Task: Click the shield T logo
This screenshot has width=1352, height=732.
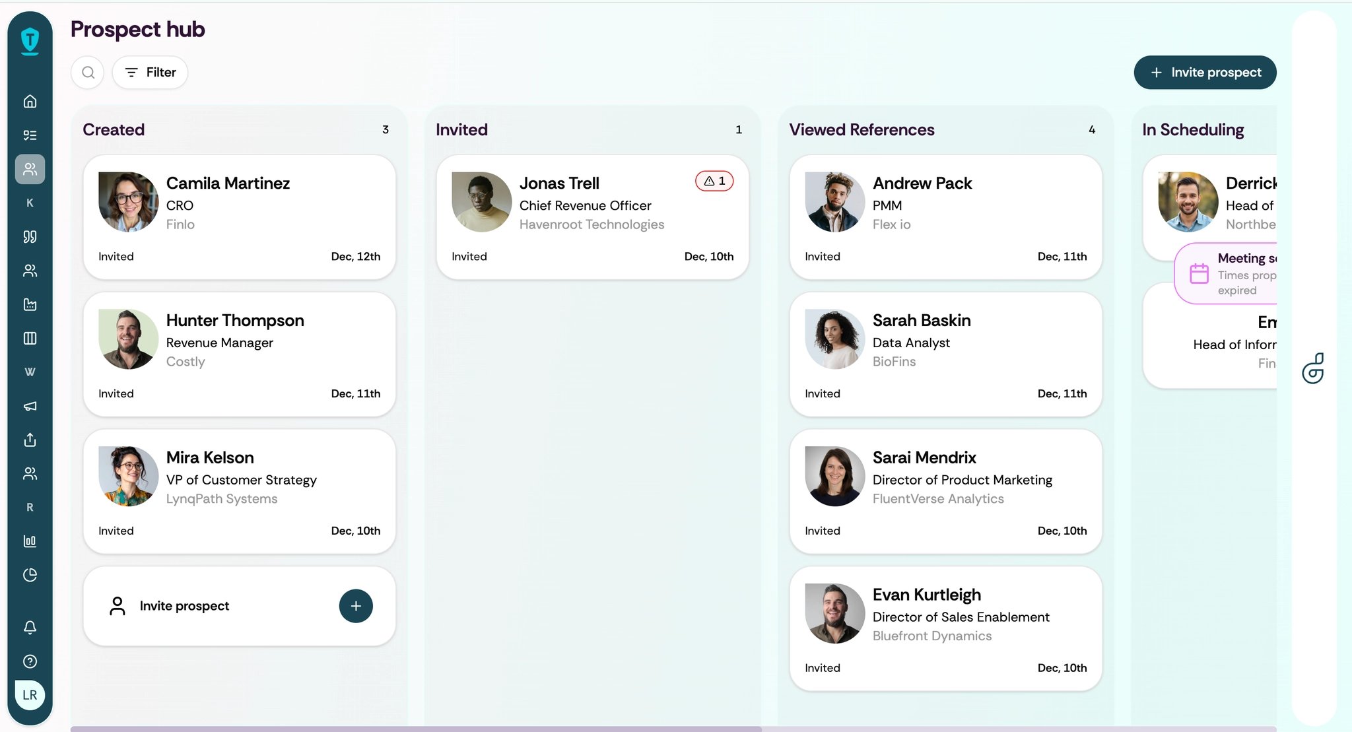Action: coord(30,41)
